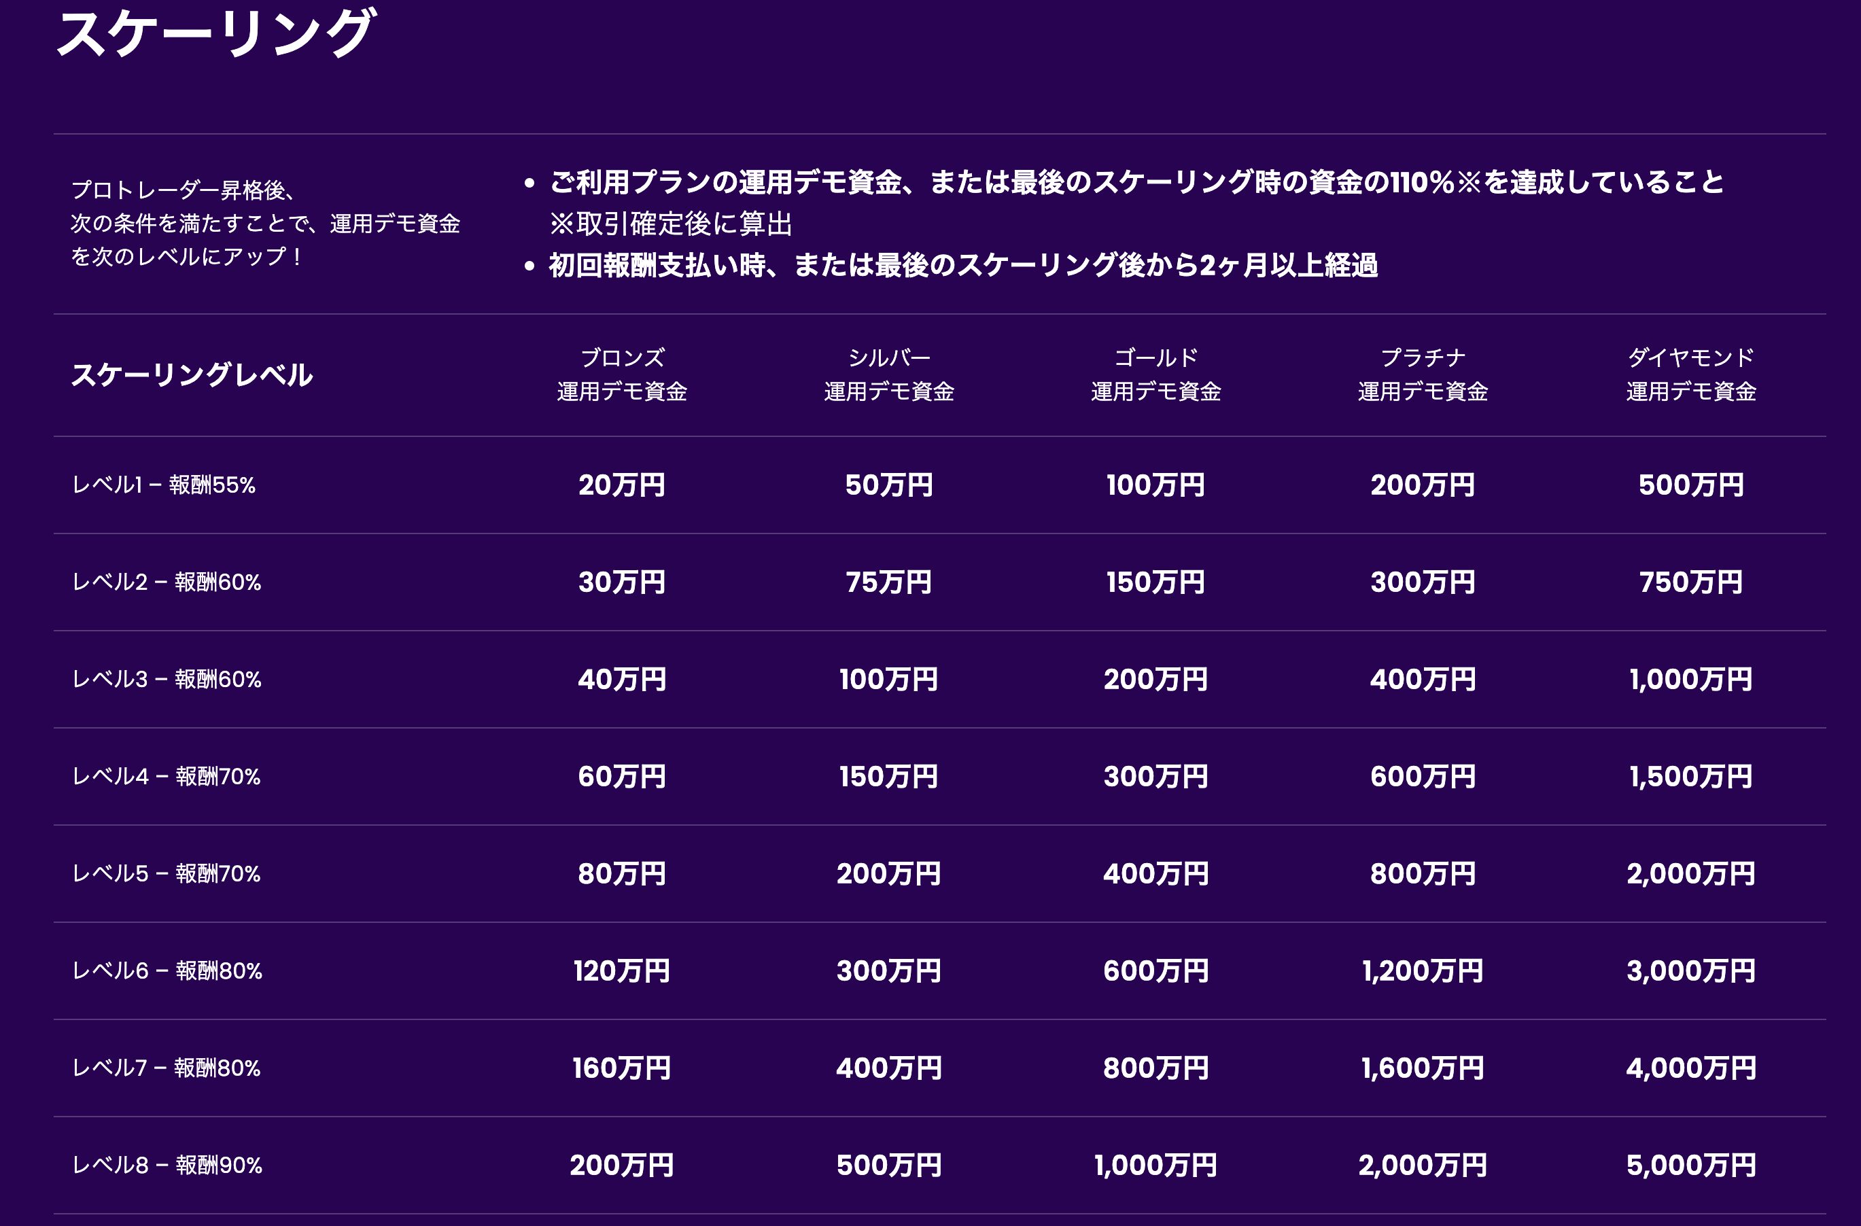Image resolution: width=1861 pixels, height=1226 pixels.
Task: Click the ゴールド運用デモ資金 column header
Action: [1155, 374]
